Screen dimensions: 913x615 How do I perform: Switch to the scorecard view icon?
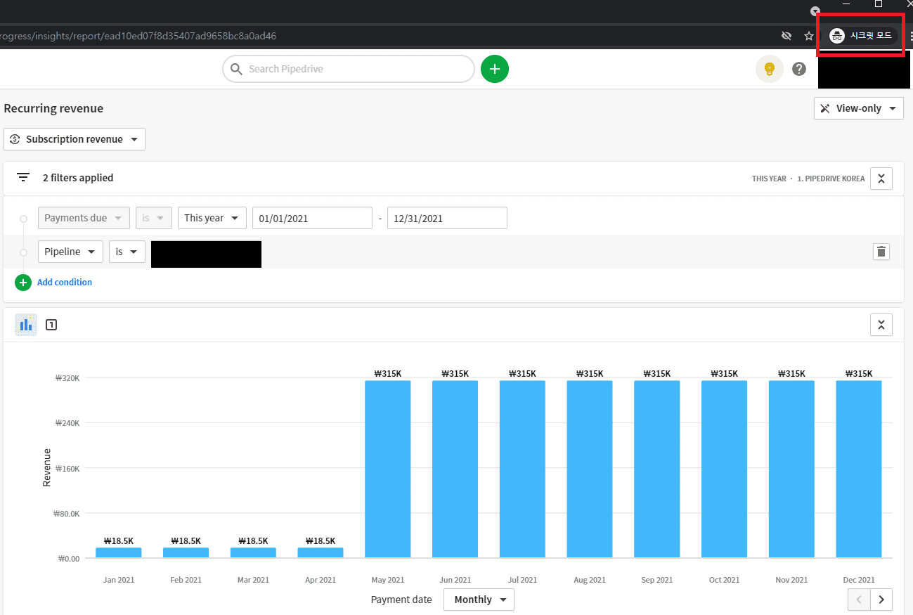point(51,325)
